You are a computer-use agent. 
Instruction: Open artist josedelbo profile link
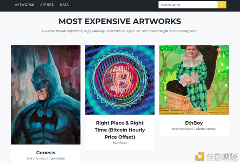point(58,159)
